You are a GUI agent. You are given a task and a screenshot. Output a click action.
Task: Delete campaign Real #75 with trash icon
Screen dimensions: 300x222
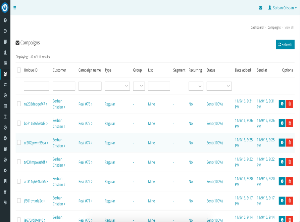[x=290, y=124]
